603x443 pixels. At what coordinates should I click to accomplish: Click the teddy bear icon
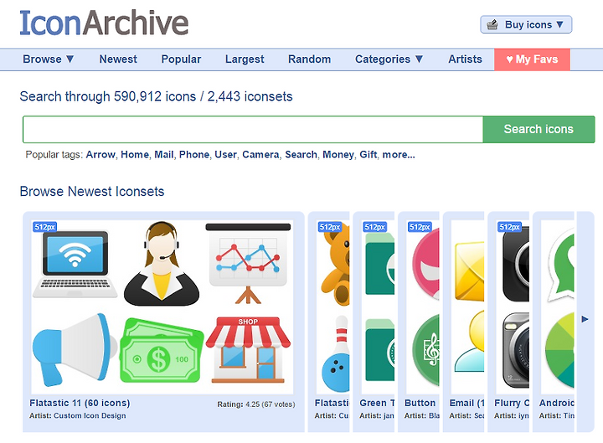(x=335, y=265)
